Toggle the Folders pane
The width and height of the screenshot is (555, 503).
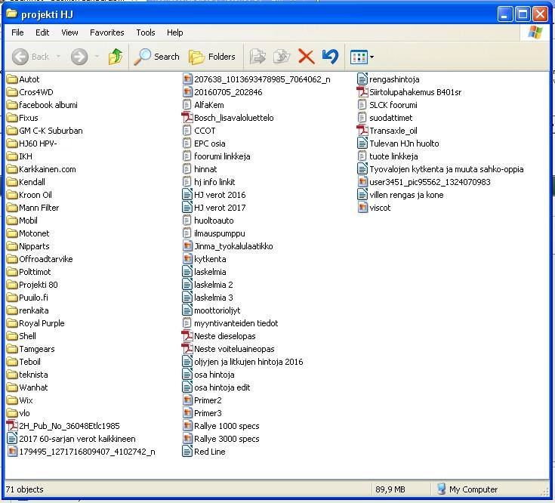tap(211, 57)
